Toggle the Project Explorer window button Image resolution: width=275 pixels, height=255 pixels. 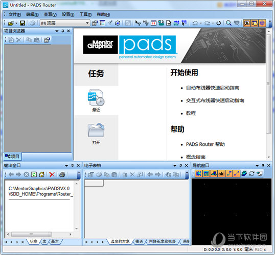point(247,23)
